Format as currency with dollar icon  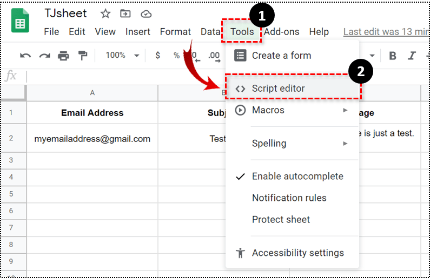157,55
